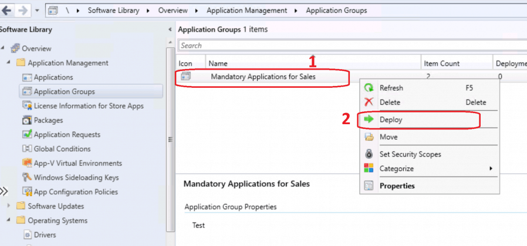Click the Mandatory Applications for Sales row icon
The height and width of the screenshot is (246, 527).
click(x=185, y=77)
